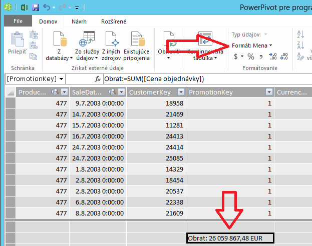Sort Z to A descending
Image resolution: width=312 pixels, height=246 pixels.
[x=300, y=45]
